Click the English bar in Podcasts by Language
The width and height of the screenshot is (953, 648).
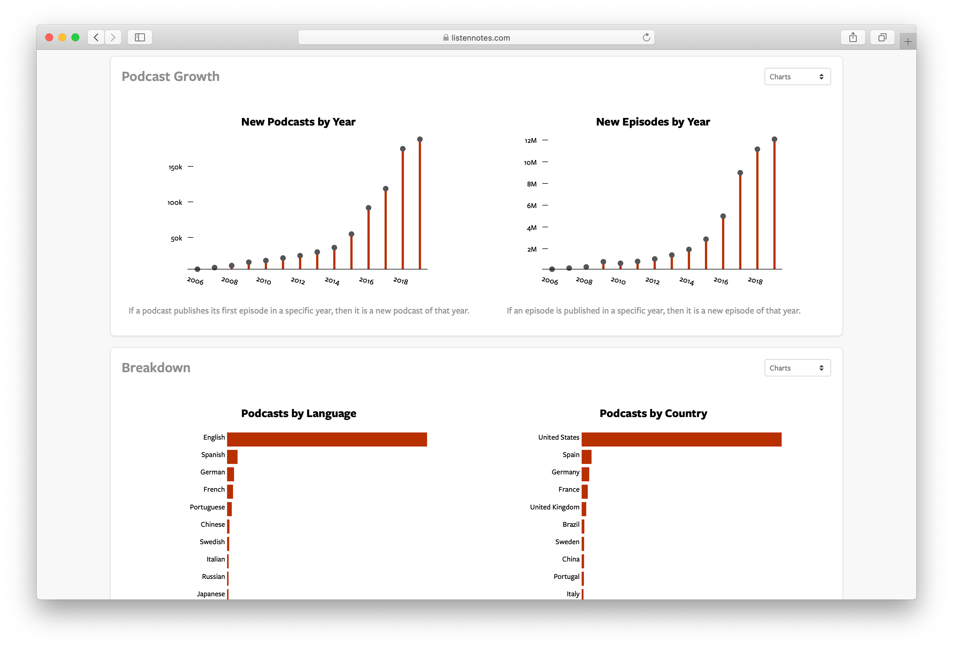point(327,439)
